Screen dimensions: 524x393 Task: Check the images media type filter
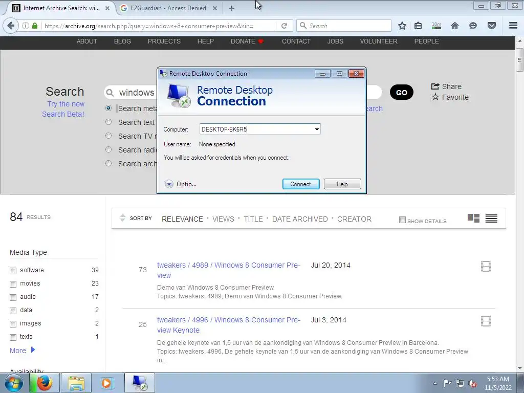[x=13, y=324]
